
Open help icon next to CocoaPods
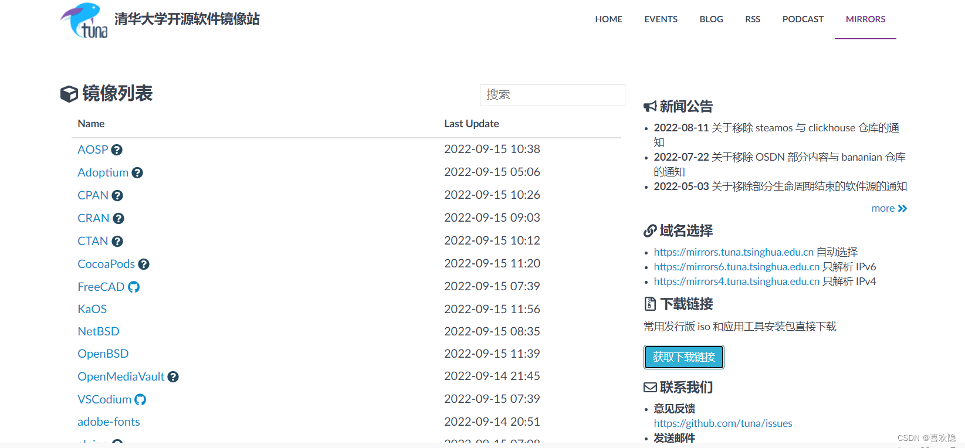pyautogui.click(x=144, y=264)
